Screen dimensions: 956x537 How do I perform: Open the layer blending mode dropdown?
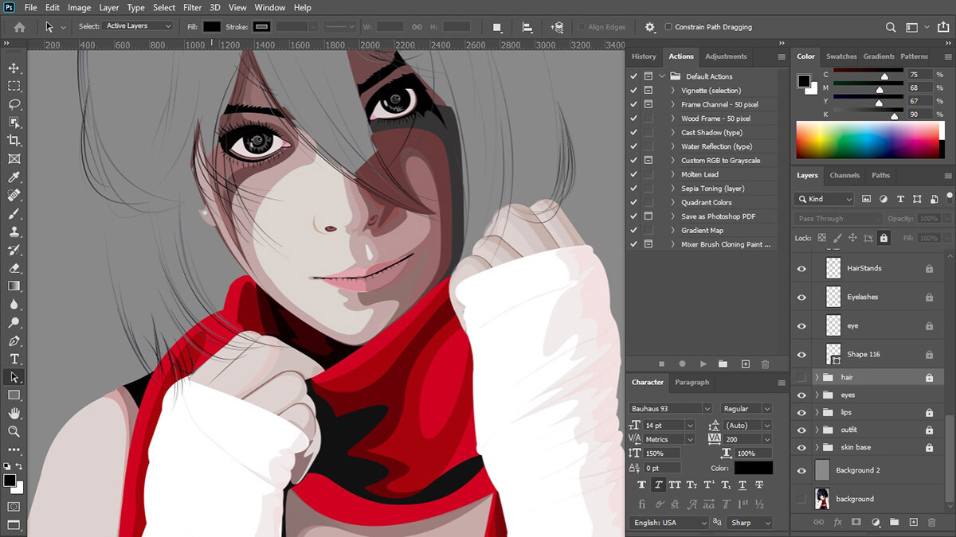(836, 217)
